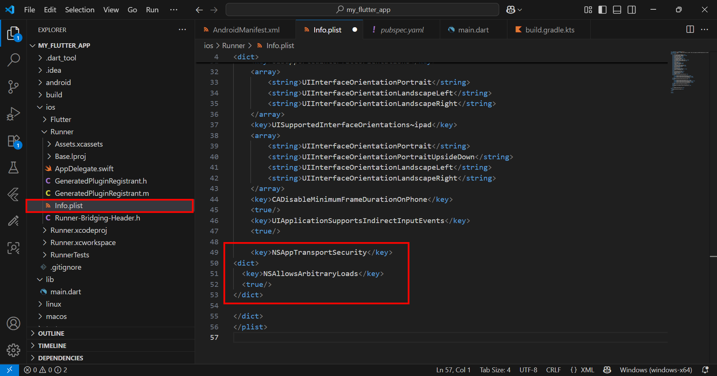
Task: Expand the TIMELINE section
Action: tap(111, 346)
